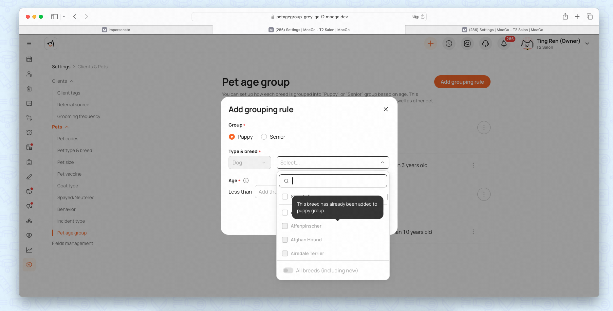
Task: Open the Dog pet type dropdown
Action: 250,163
